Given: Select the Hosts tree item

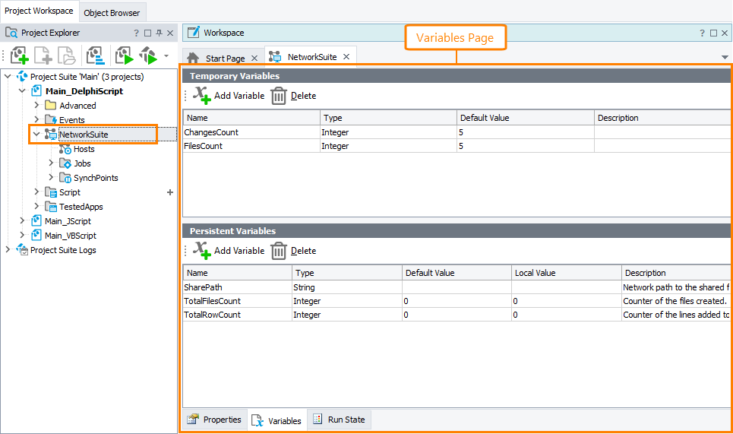Looking at the screenshot, I should coord(84,149).
